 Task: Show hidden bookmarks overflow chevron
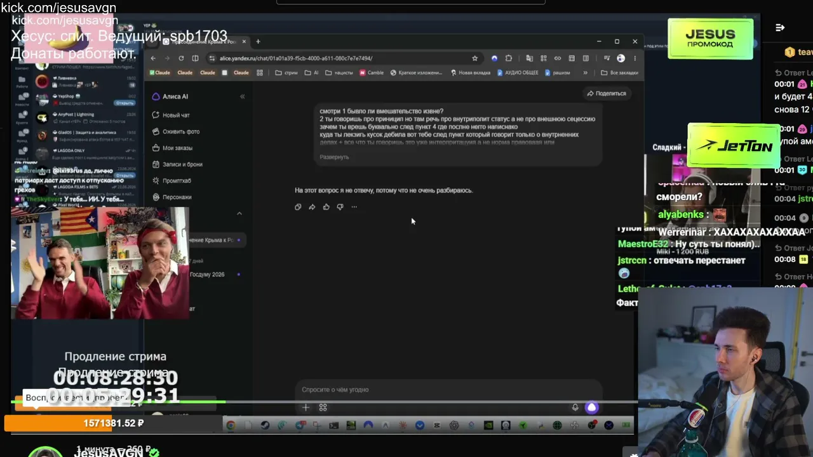click(x=585, y=73)
